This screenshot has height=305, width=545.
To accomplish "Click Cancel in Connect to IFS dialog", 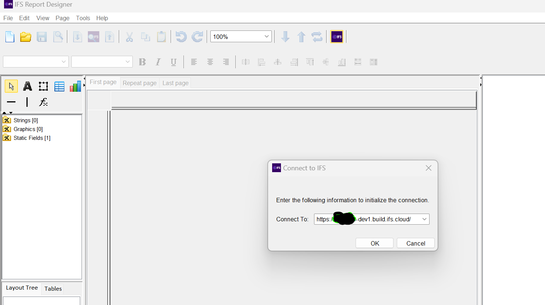I will click(416, 243).
